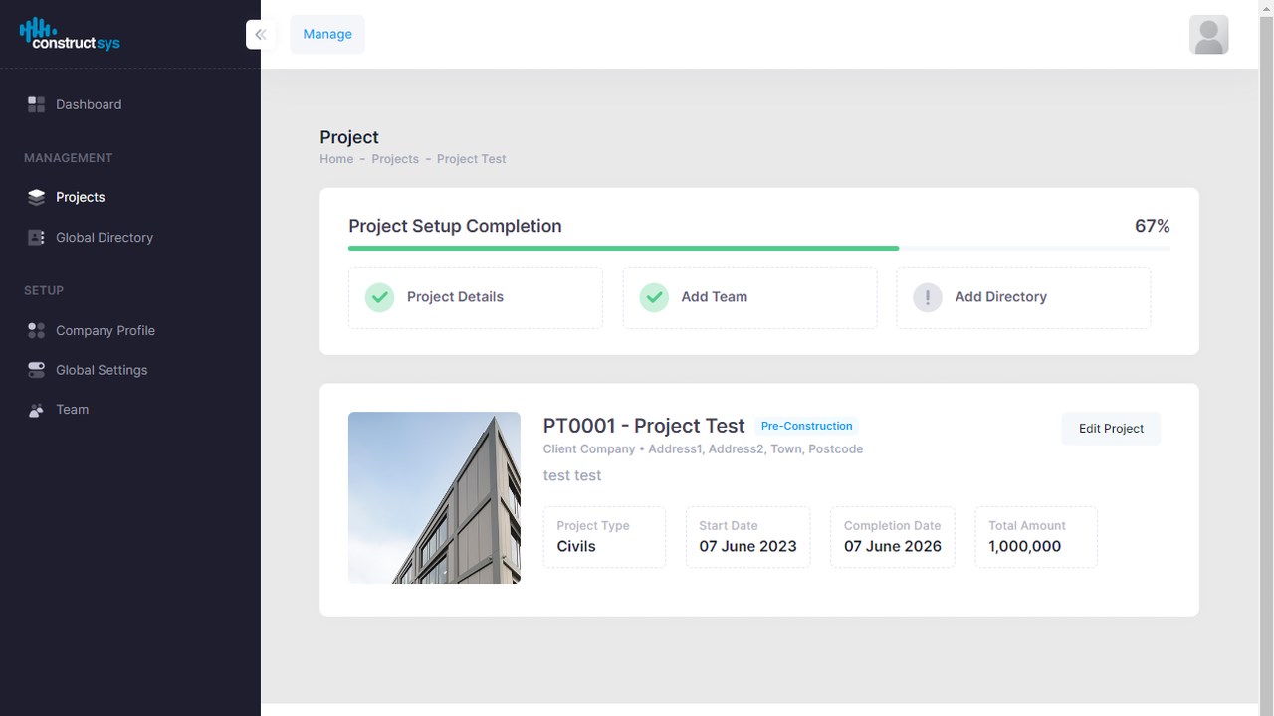Click the Projects layers icon in sidebar
The height and width of the screenshot is (716, 1274).
[x=37, y=197]
